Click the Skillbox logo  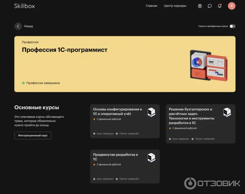(x=25, y=6)
